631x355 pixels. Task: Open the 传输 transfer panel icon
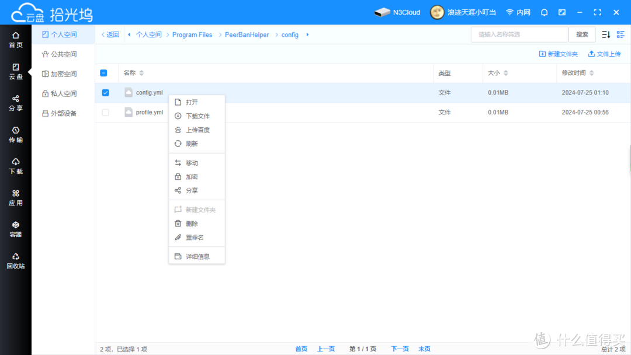pyautogui.click(x=16, y=135)
